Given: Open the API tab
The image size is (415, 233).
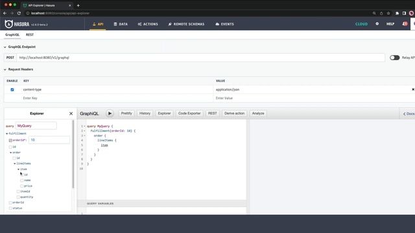Looking at the screenshot, I should [x=98, y=24].
